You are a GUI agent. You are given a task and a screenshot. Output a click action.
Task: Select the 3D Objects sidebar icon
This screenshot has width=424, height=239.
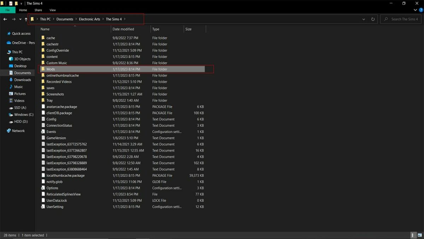coord(11,59)
